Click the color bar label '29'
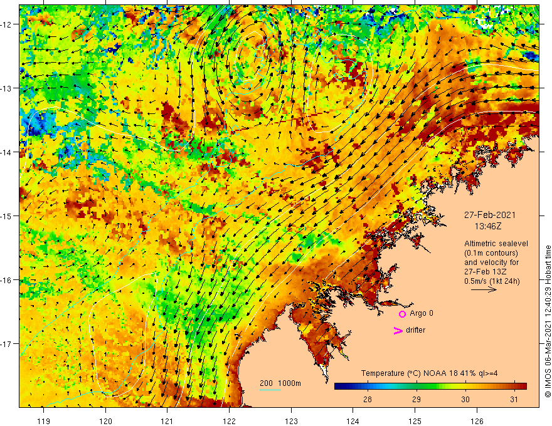 416,399
